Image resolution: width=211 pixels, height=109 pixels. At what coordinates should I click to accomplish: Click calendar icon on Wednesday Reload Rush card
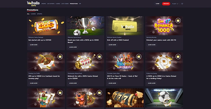(x=99, y=57)
